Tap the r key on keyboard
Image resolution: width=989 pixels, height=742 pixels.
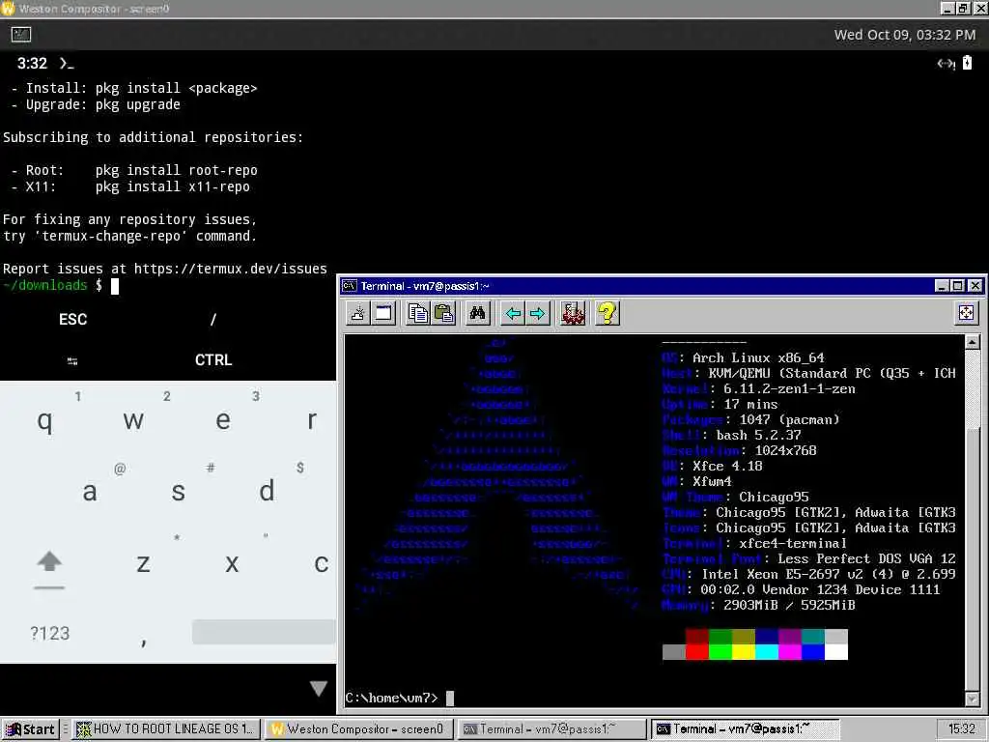(x=312, y=420)
